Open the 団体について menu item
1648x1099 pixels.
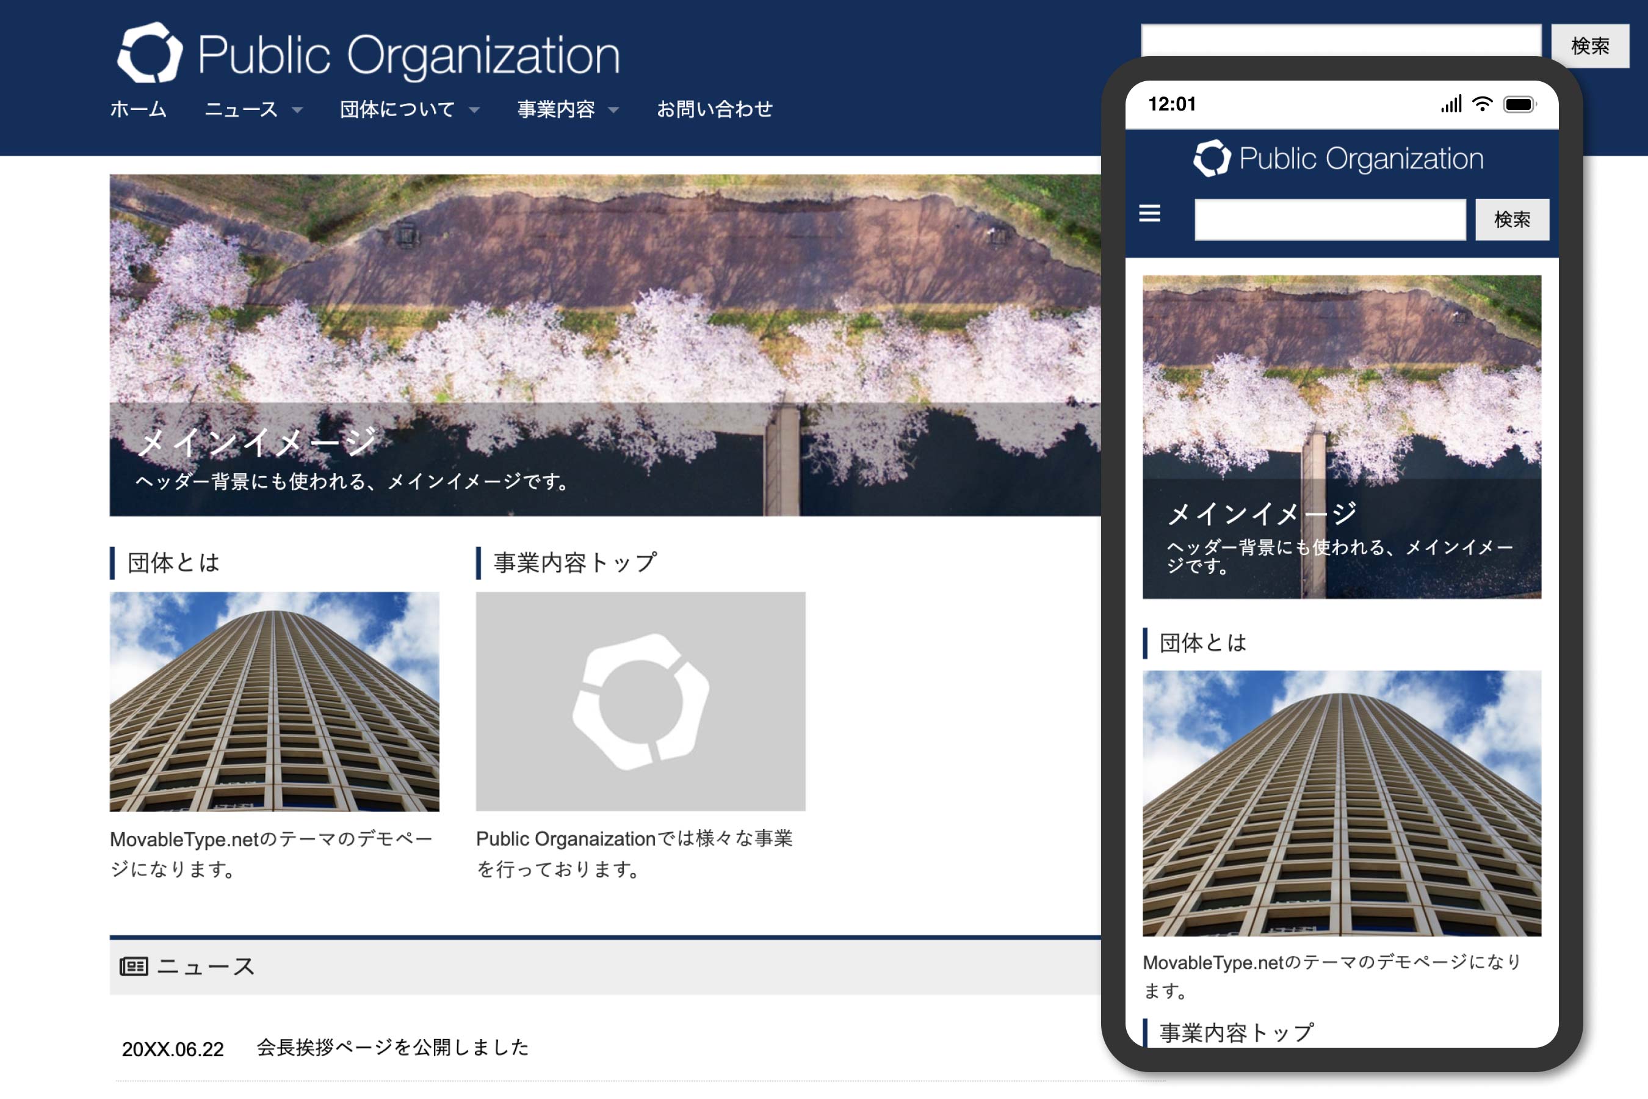click(397, 109)
